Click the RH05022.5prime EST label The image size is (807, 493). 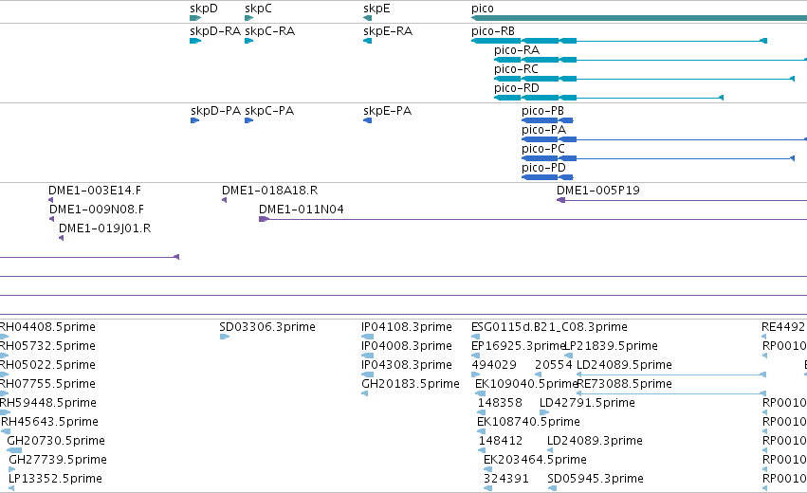click(47, 365)
